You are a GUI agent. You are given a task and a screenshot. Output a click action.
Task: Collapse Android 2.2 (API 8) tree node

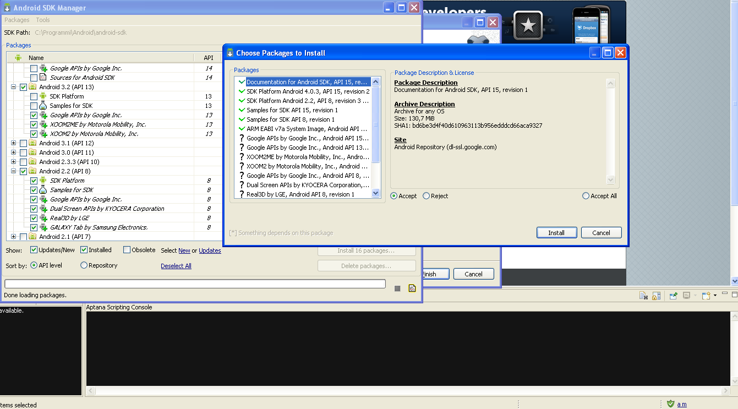[13, 171]
